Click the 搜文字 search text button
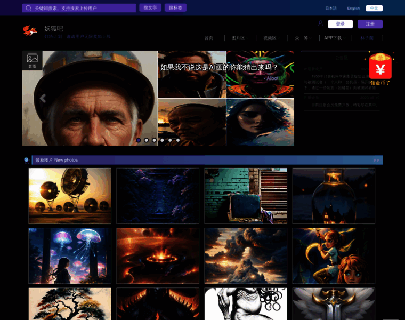 (x=150, y=8)
